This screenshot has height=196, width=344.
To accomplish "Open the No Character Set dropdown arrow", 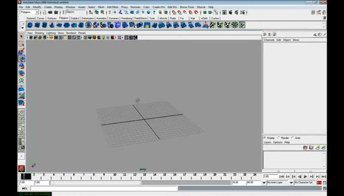I will pos(291,183).
